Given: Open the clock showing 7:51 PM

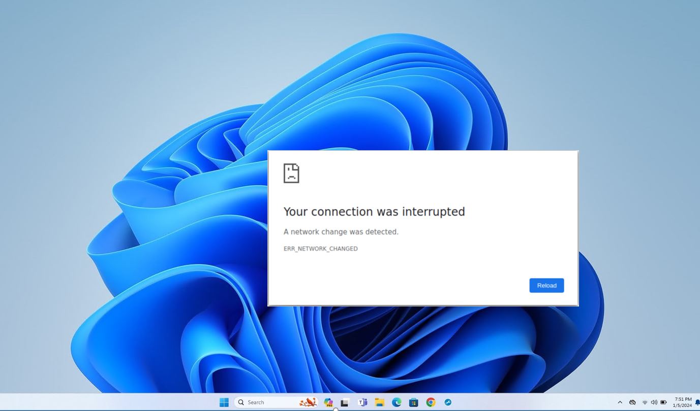Looking at the screenshot, I should [x=682, y=402].
